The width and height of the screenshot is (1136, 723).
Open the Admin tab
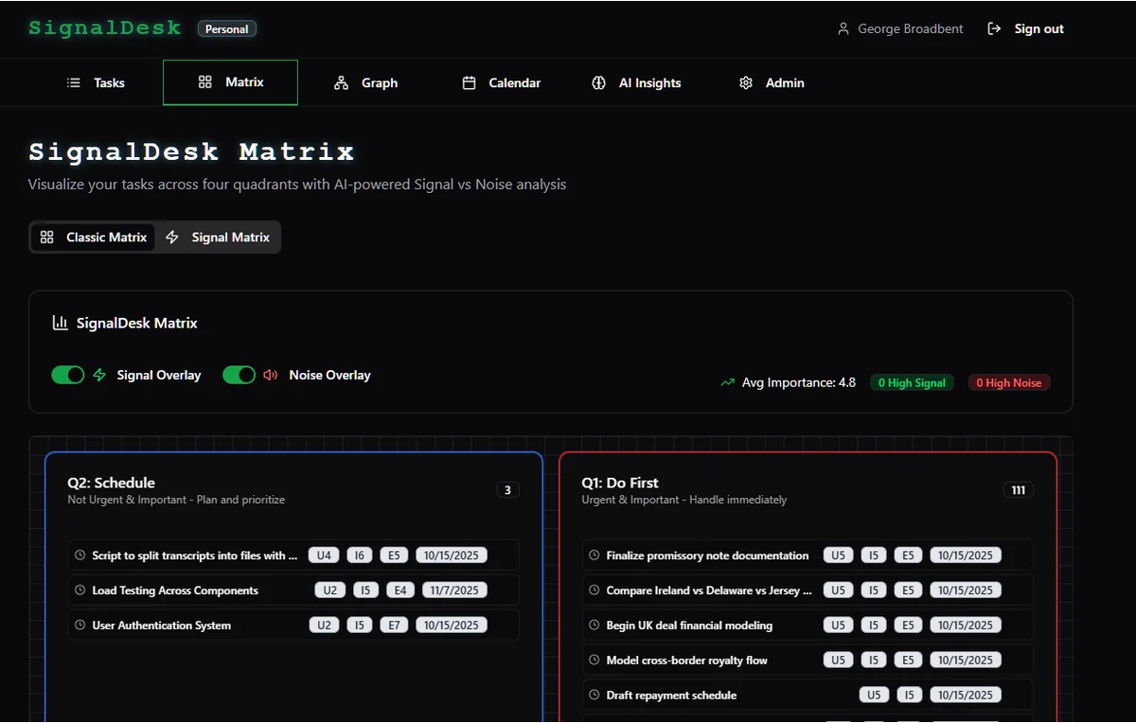click(772, 83)
